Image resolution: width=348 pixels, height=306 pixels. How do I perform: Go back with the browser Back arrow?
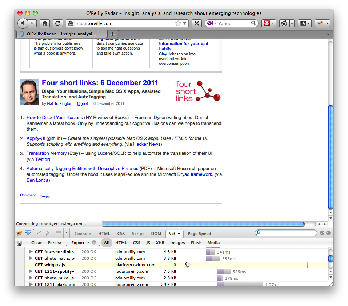[23, 23]
